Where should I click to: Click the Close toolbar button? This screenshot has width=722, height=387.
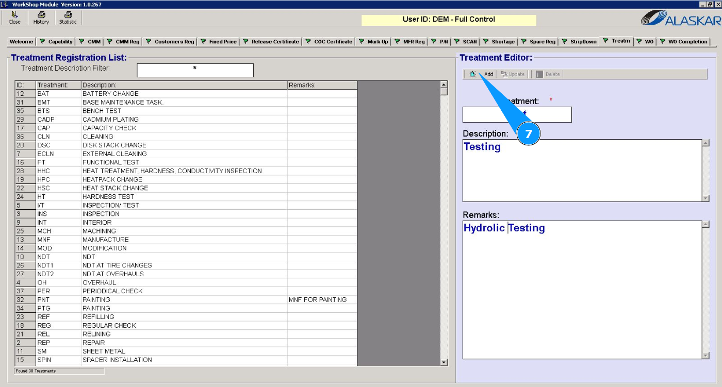[15, 18]
